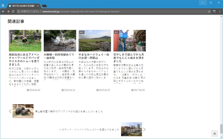Reload the current page
Viewport: 223px width, 139px height.
tap(13, 11)
